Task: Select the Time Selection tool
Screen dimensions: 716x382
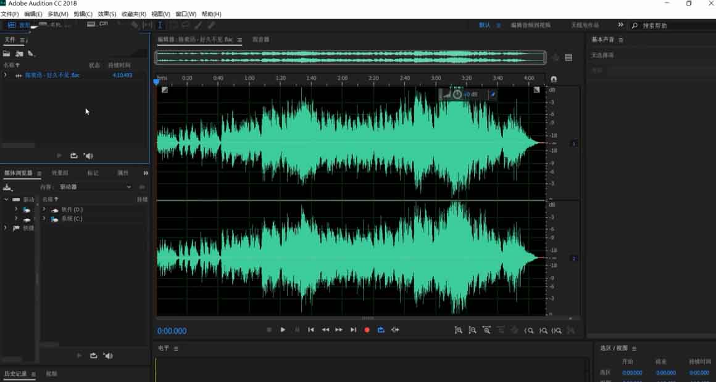Action: coord(160,25)
